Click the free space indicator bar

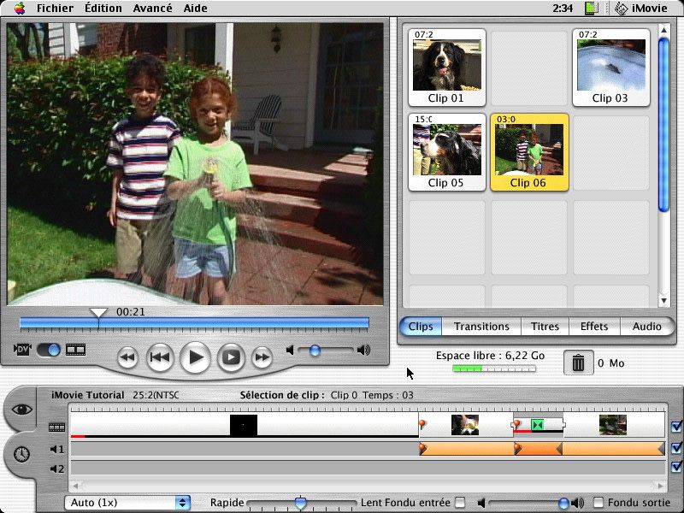494,369
